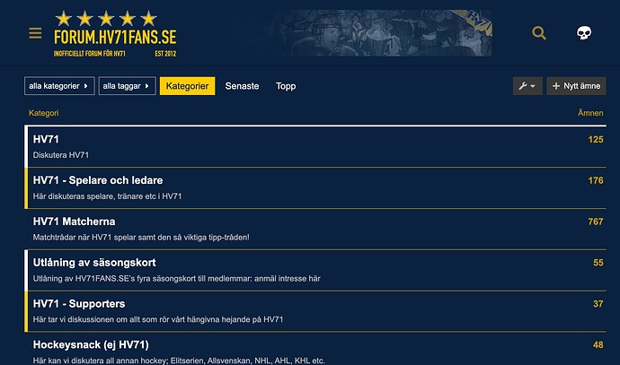Switch to the Senaste tab

[x=242, y=86]
